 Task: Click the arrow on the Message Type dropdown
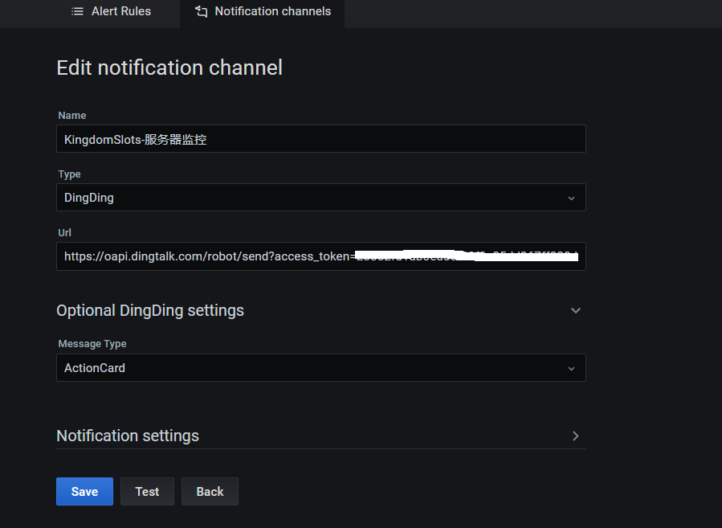pos(571,368)
